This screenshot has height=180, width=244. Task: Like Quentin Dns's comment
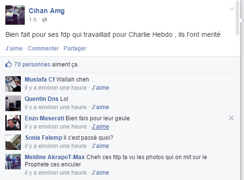click(x=100, y=107)
